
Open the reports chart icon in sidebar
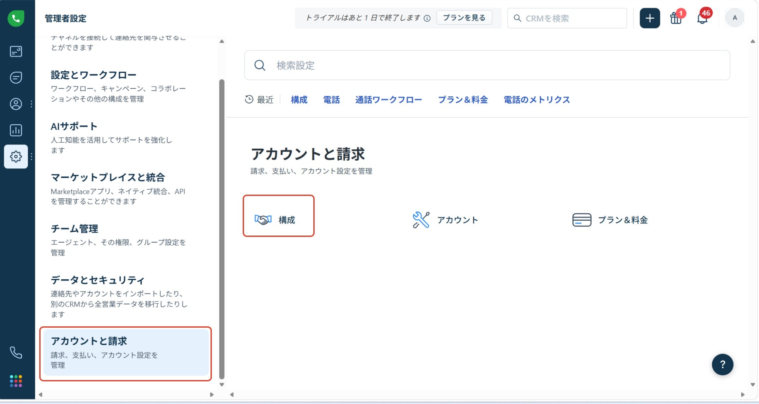pyautogui.click(x=16, y=130)
